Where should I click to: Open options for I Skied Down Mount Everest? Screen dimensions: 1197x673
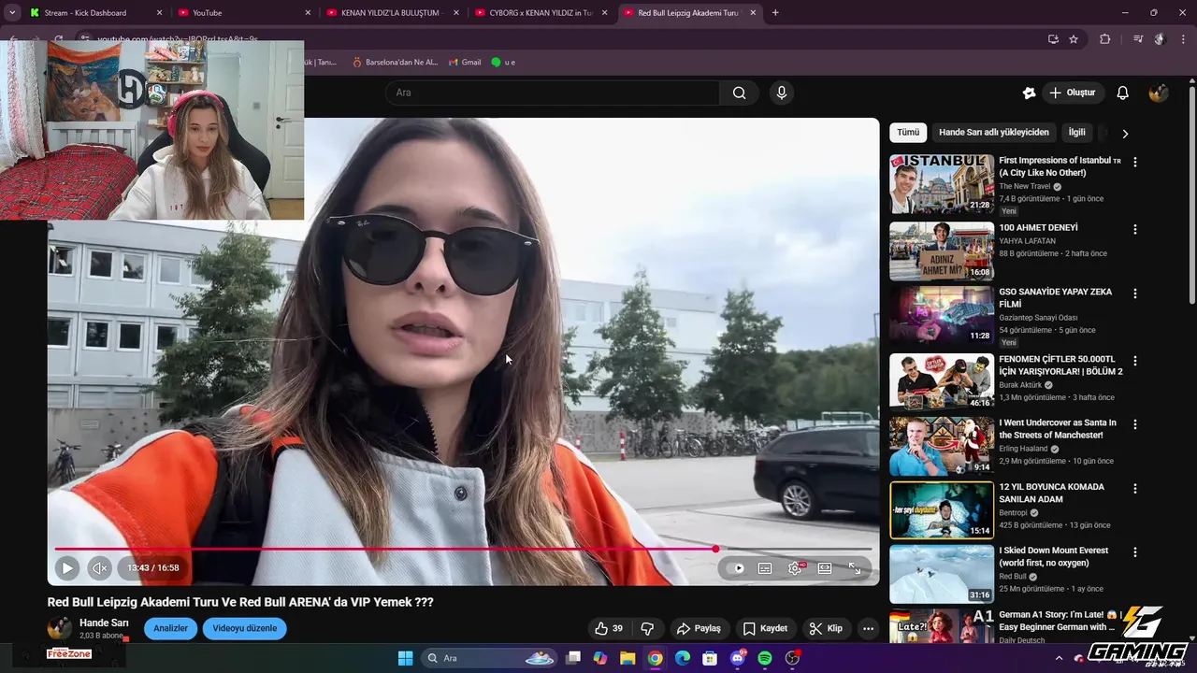pos(1135,551)
